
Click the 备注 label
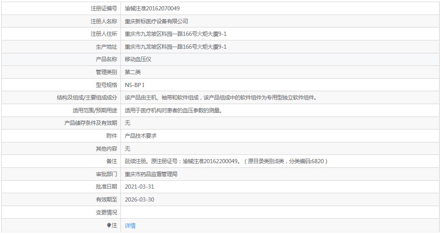112,161
